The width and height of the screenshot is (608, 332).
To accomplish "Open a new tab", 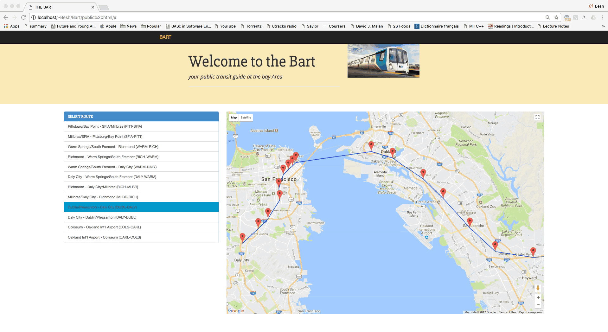I will pos(104,7).
